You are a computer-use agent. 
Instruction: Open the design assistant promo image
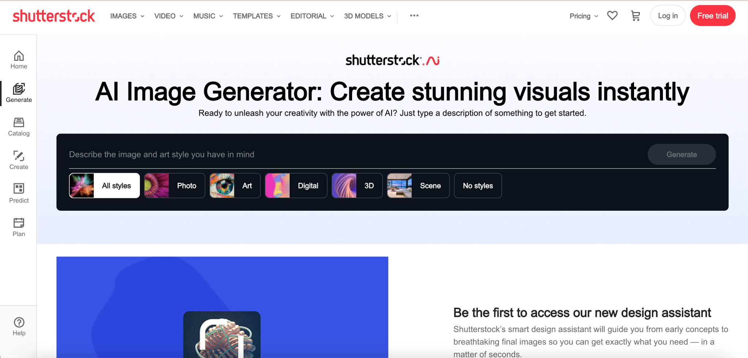tap(222, 307)
